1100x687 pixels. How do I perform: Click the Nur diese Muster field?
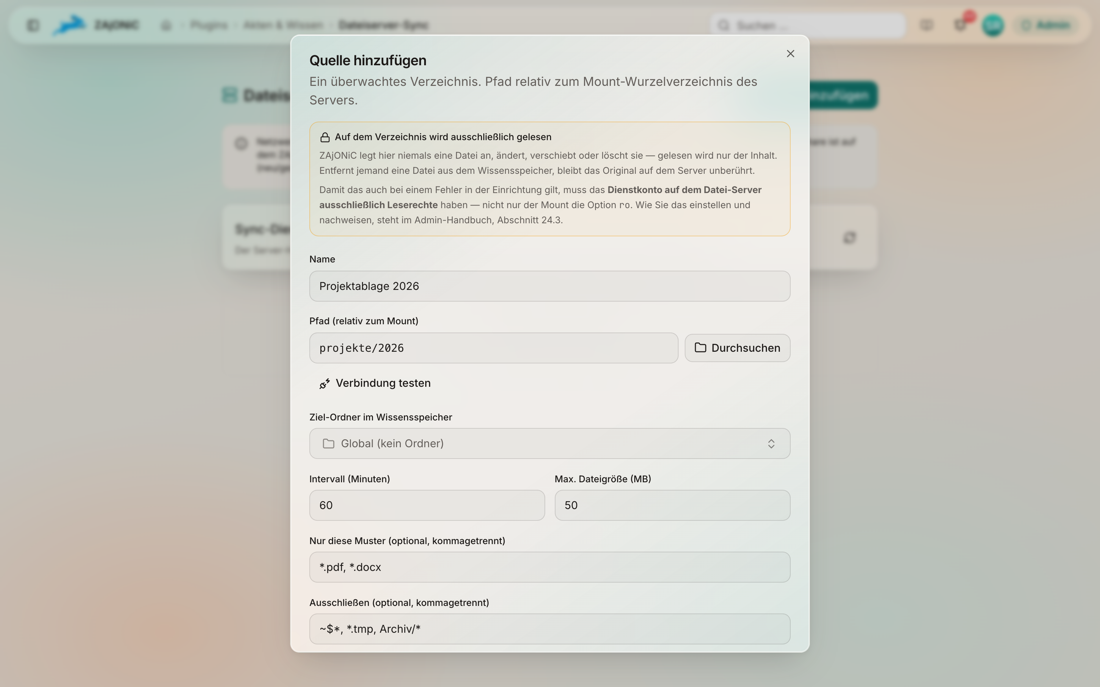[x=550, y=567]
